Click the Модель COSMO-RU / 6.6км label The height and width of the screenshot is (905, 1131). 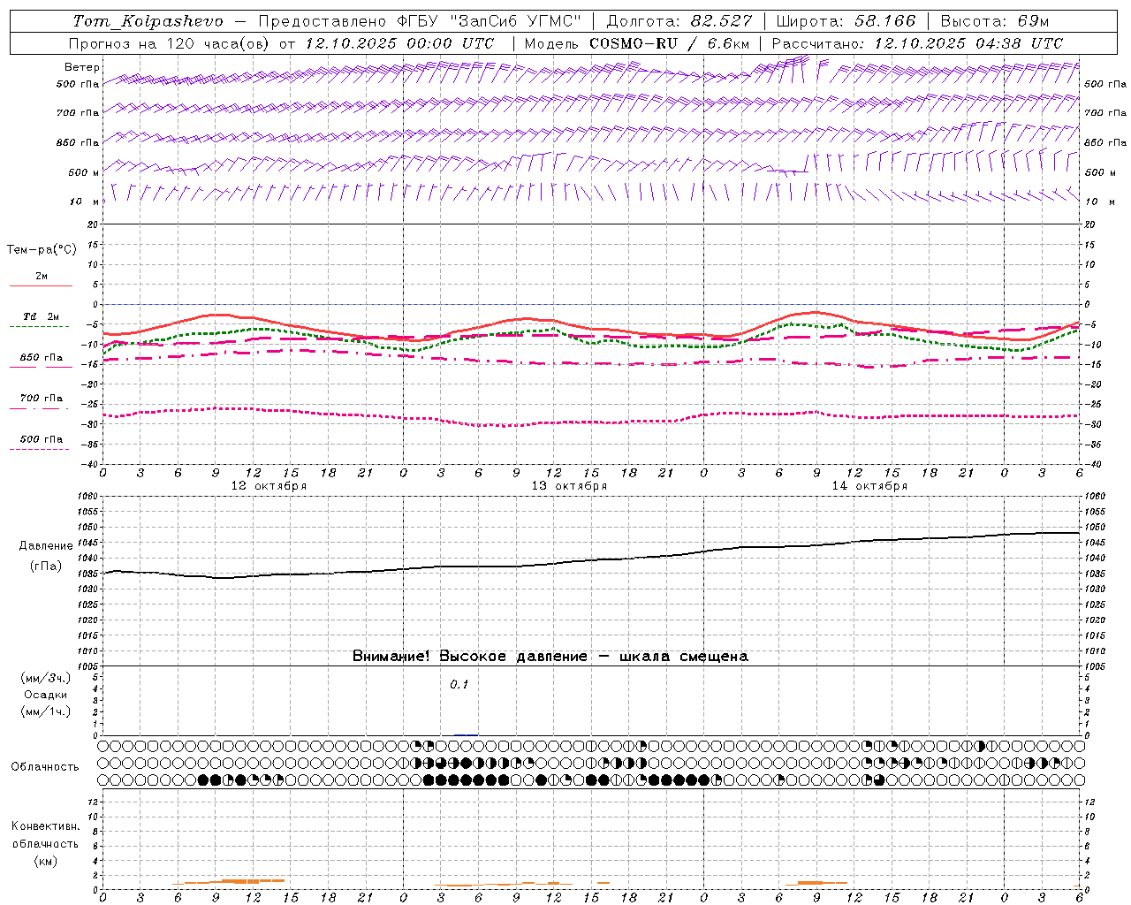point(636,43)
